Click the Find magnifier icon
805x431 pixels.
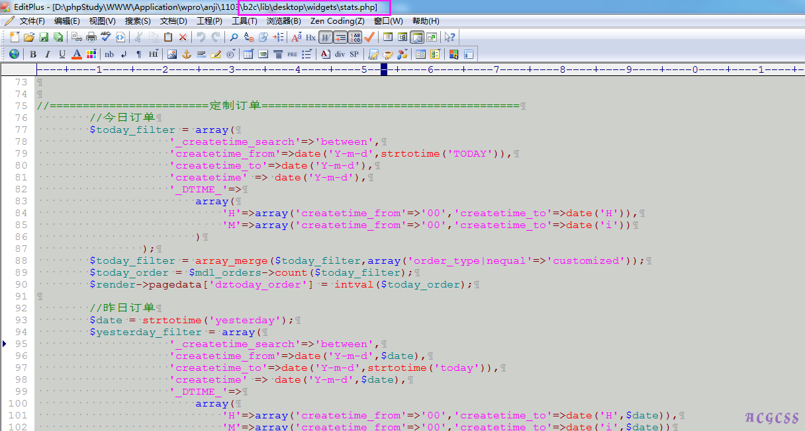pos(234,38)
